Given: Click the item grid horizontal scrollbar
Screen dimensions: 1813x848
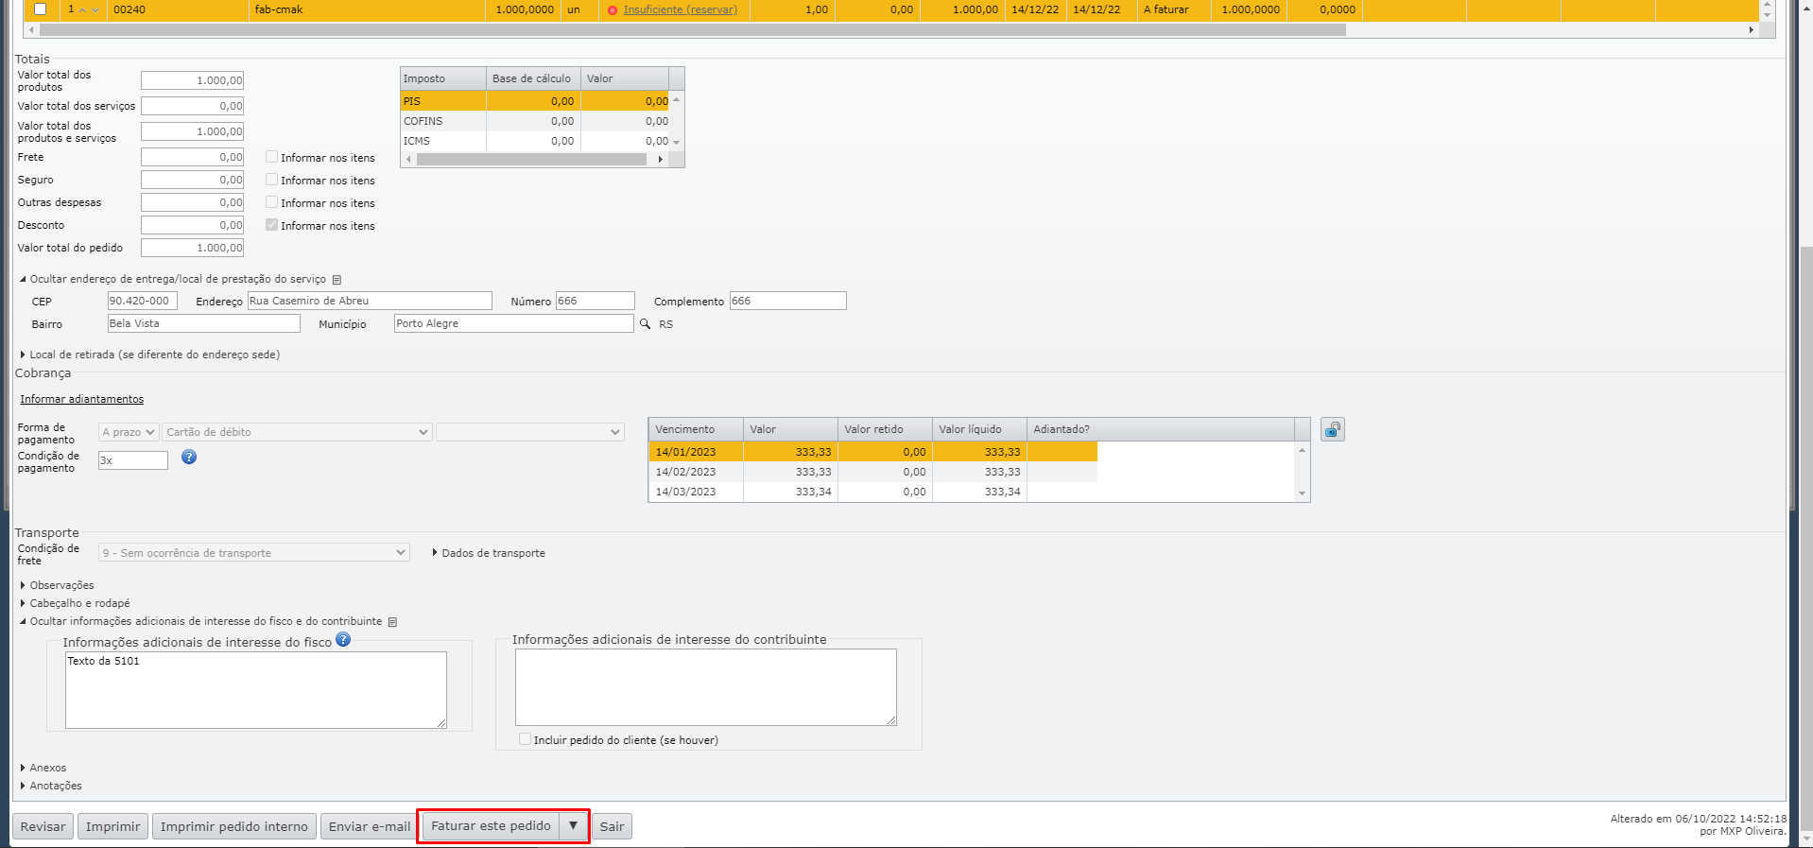Looking at the screenshot, I should point(692,30).
